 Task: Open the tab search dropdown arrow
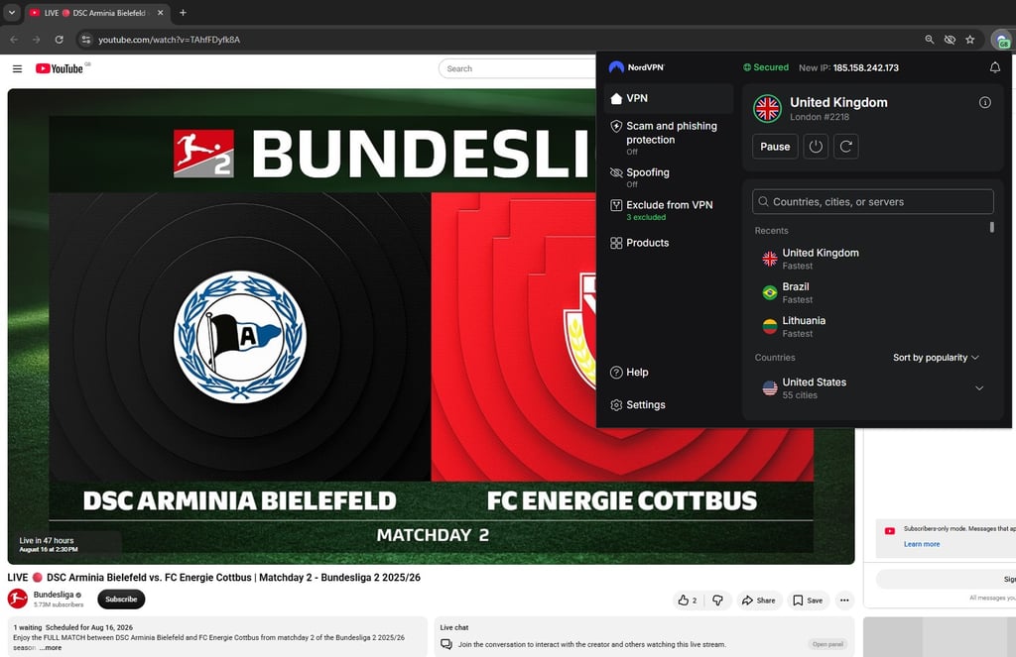coord(12,12)
